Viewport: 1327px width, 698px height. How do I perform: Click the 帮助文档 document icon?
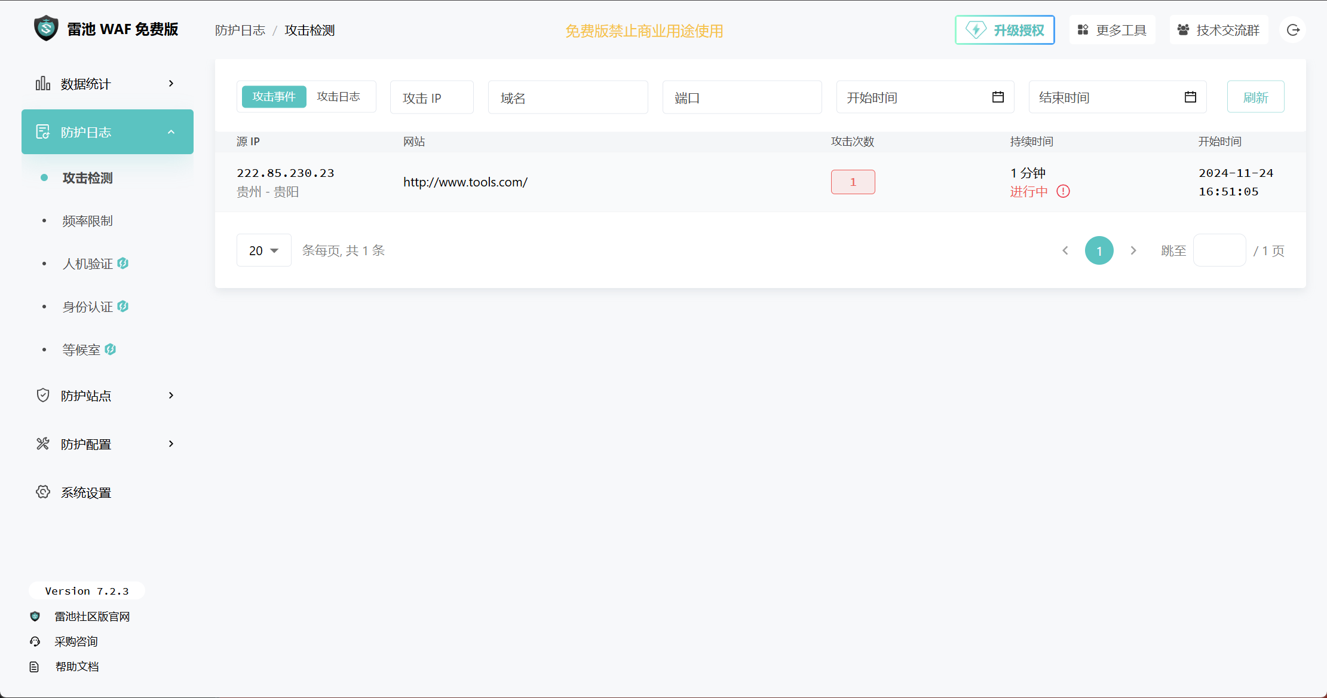34,666
